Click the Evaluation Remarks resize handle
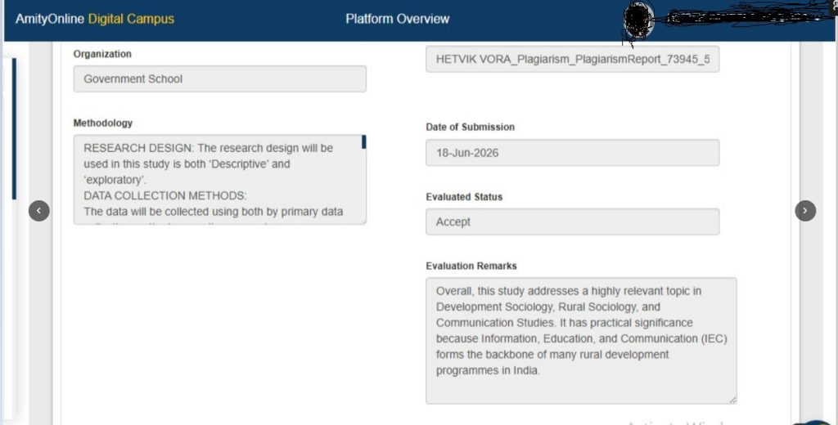The width and height of the screenshot is (838, 425). [732, 400]
